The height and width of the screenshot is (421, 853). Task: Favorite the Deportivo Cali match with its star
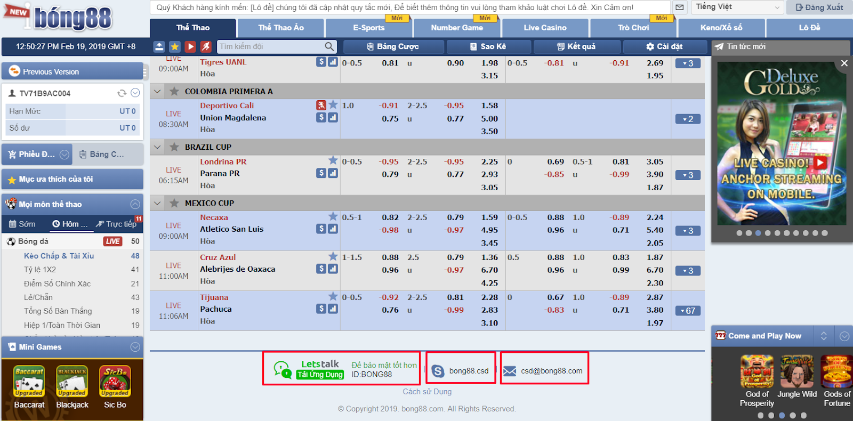click(333, 104)
